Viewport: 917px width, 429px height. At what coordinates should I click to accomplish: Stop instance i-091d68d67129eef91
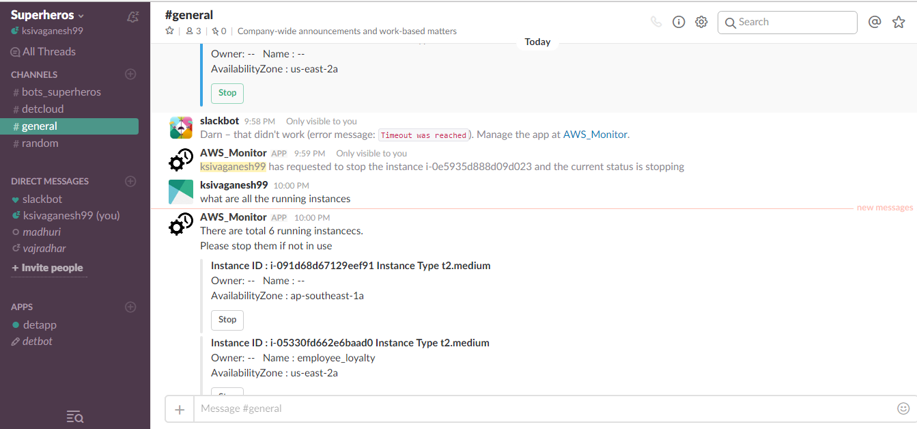(x=227, y=320)
